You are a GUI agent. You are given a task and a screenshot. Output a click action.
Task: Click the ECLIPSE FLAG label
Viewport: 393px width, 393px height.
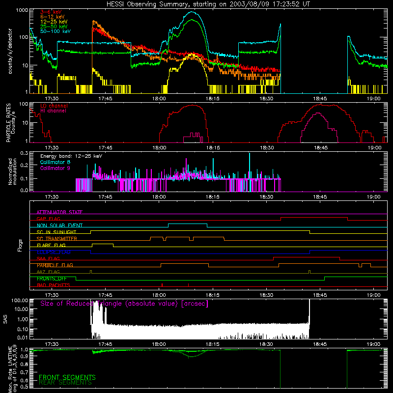click(54, 252)
